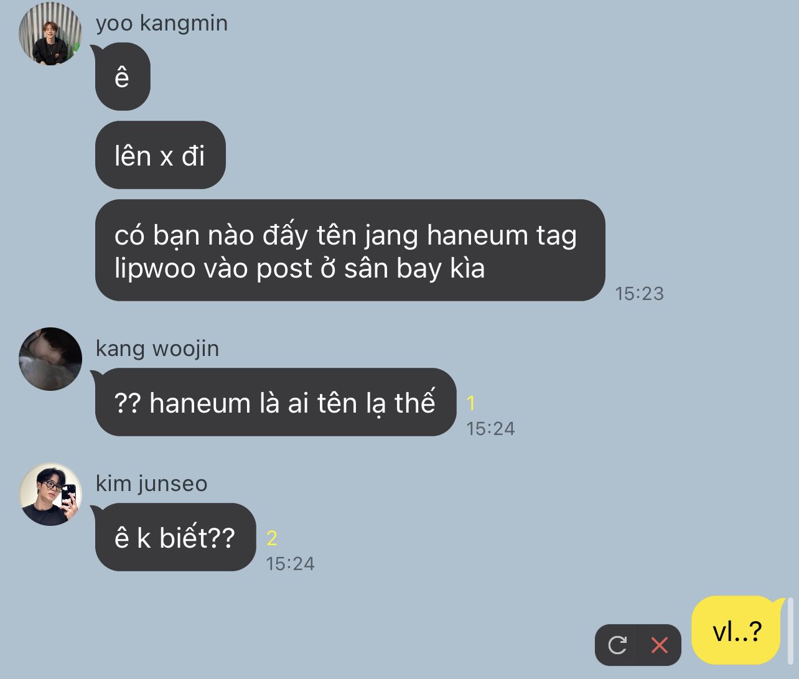This screenshot has width=799, height=679.
Task: Click the yoo kangmin sender name
Action: [x=162, y=23]
